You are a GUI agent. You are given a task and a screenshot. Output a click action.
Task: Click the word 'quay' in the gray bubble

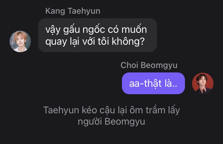pos(56,42)
